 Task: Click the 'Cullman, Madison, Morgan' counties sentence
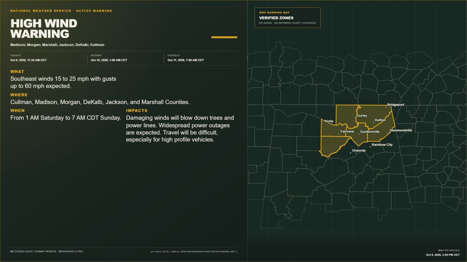click(100, 102)
